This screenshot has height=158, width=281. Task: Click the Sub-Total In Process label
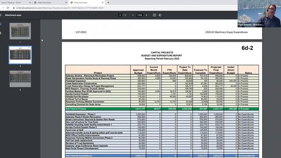76,109
